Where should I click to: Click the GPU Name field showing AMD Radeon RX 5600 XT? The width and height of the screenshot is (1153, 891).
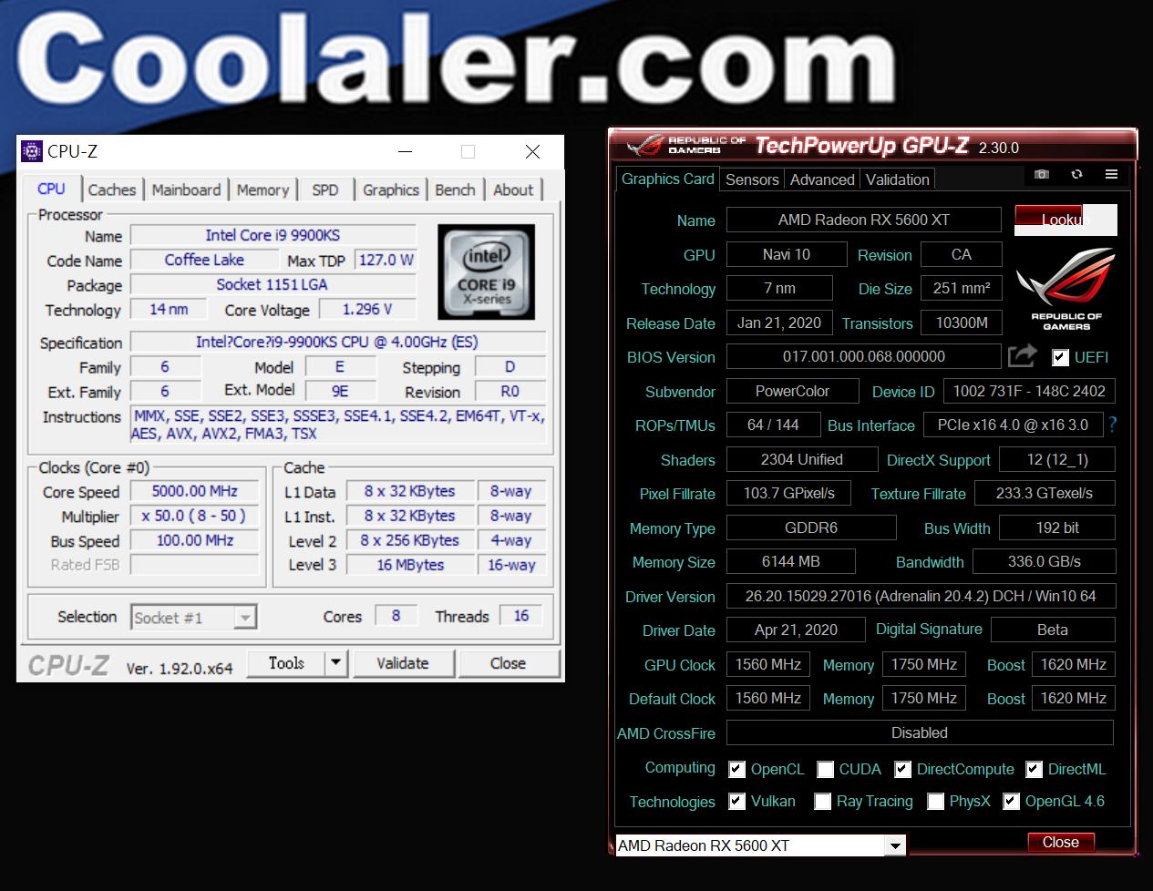tap(864, 220)
